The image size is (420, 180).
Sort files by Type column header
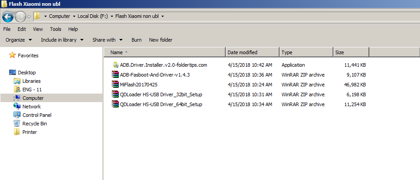click(x=306, y=52)
